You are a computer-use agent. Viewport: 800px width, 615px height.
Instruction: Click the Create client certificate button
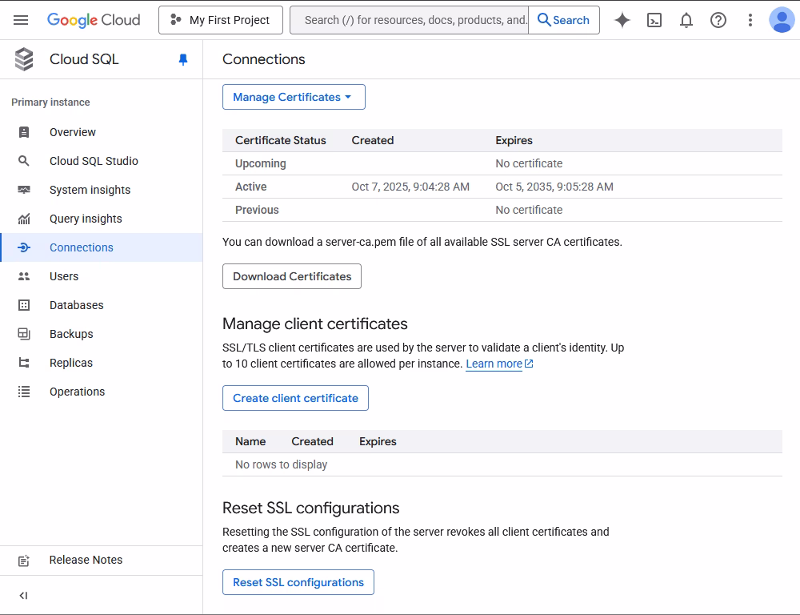(x=295, y=398)
